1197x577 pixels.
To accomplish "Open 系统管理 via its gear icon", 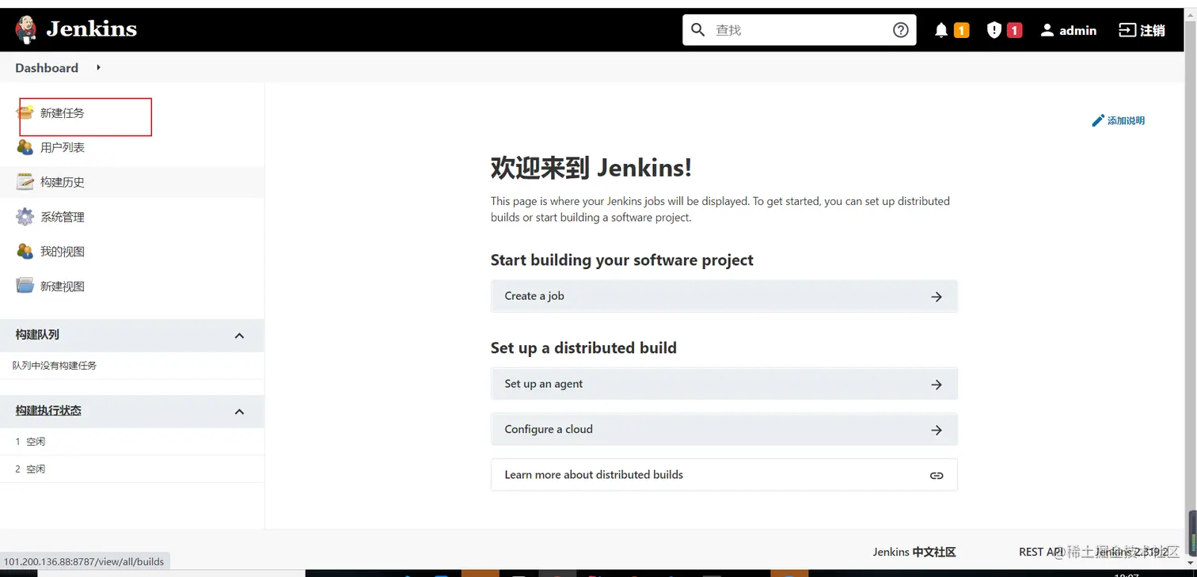I will 25,217.
